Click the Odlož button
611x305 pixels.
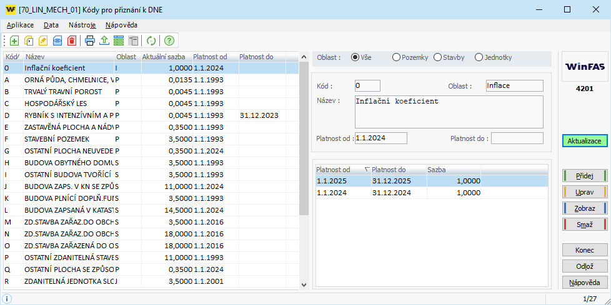point(585,266)
